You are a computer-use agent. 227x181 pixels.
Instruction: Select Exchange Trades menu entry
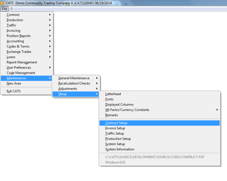[x=26, y=52]
